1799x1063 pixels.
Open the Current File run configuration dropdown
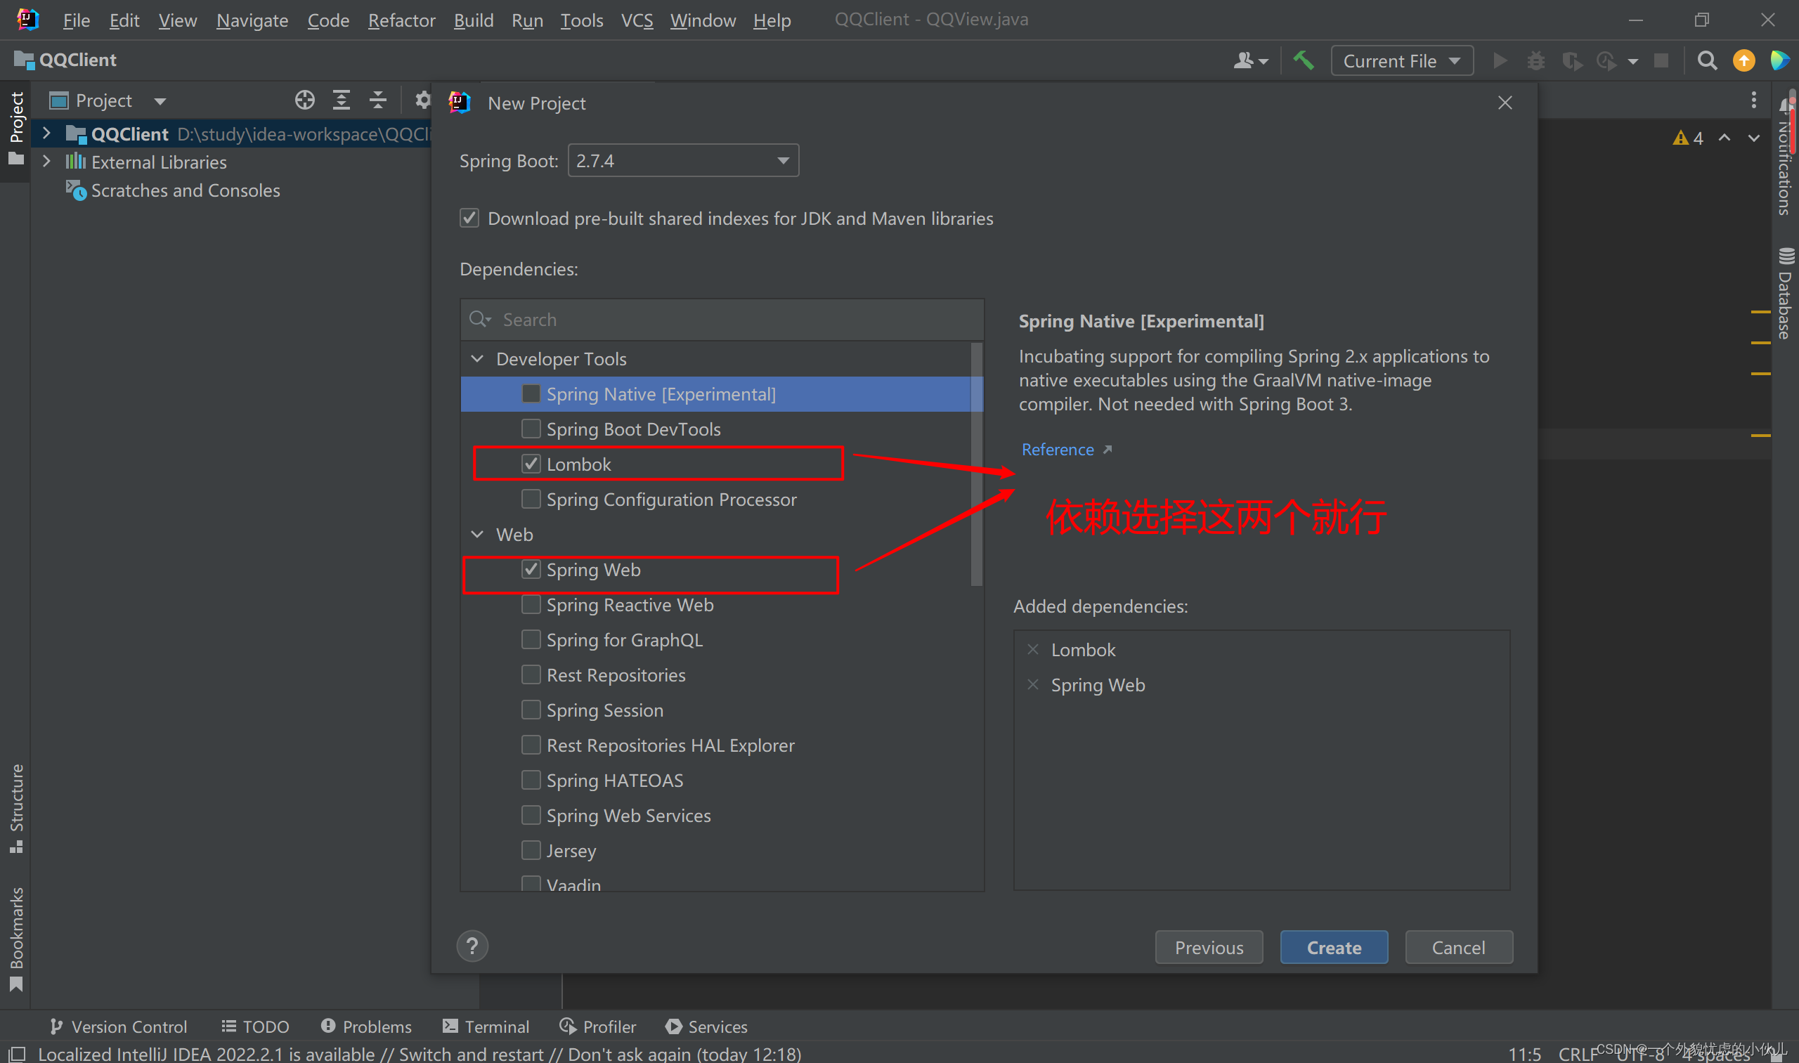pos(1401,61)
